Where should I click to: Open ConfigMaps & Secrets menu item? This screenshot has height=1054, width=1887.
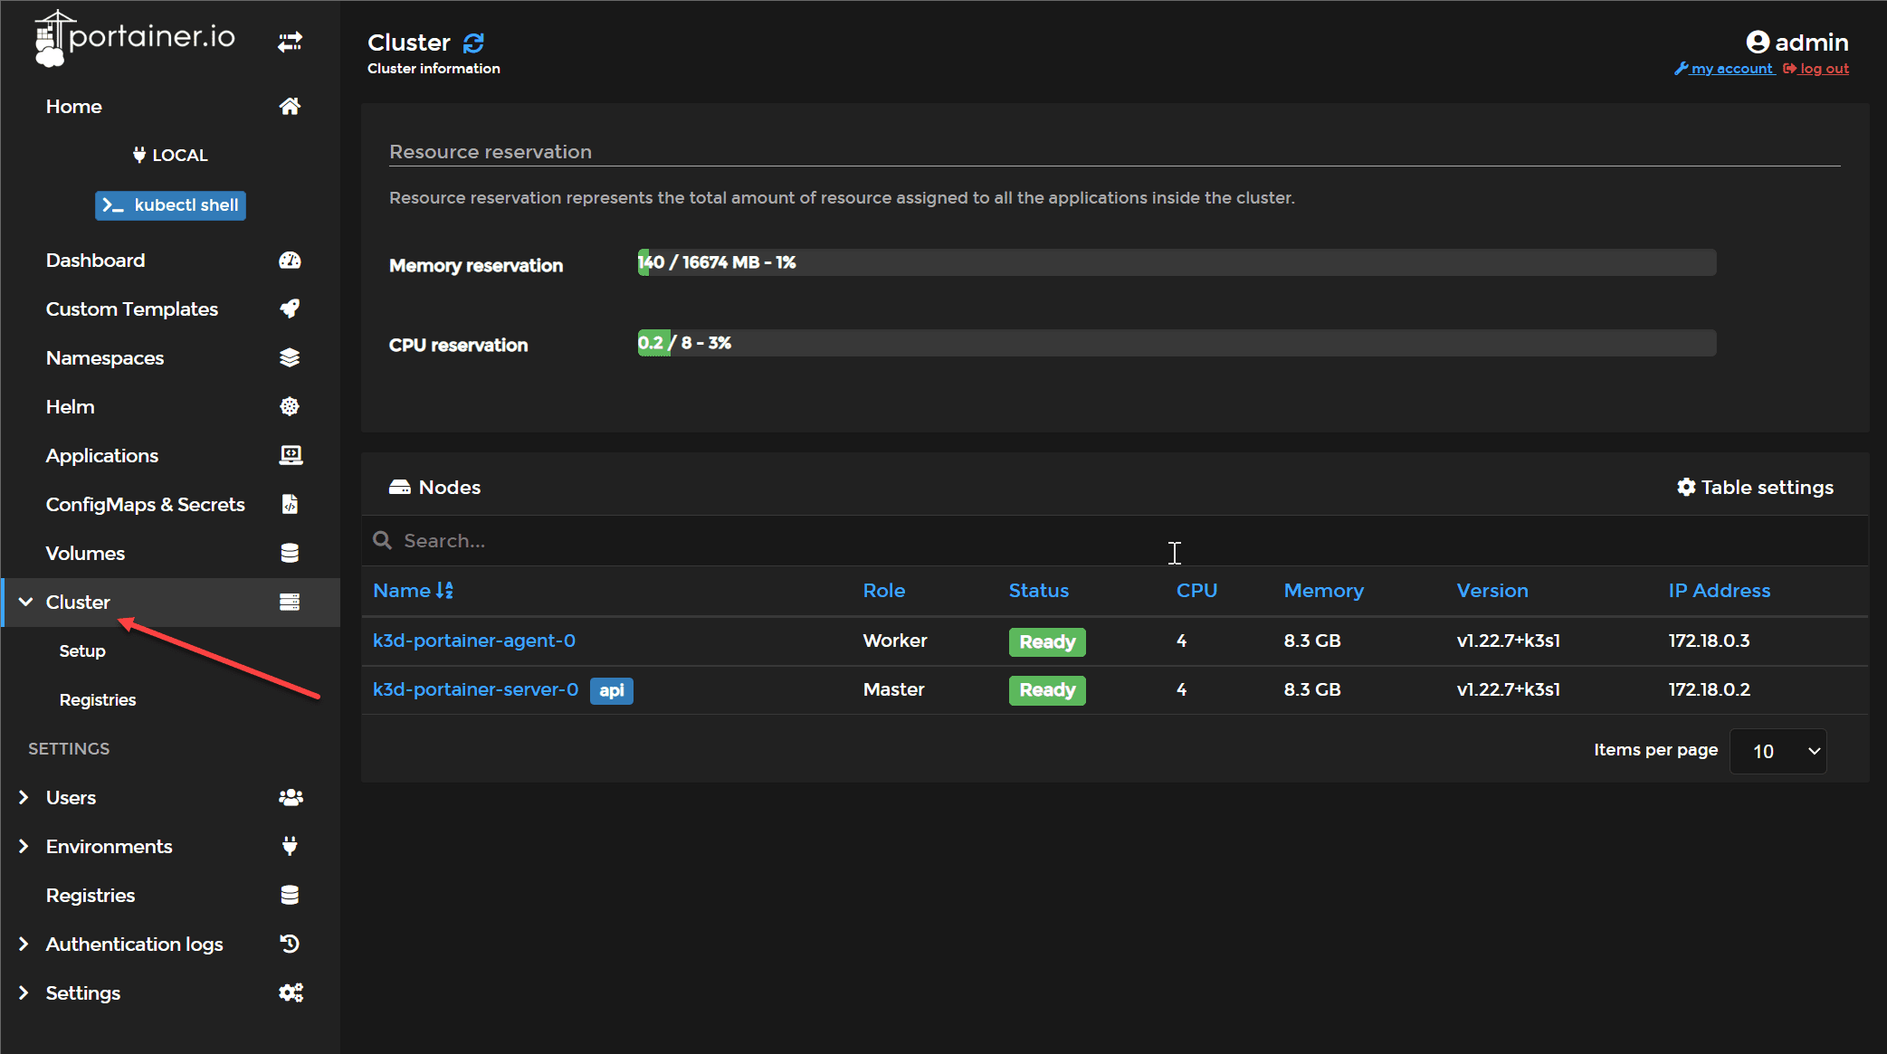click(146, 504)
